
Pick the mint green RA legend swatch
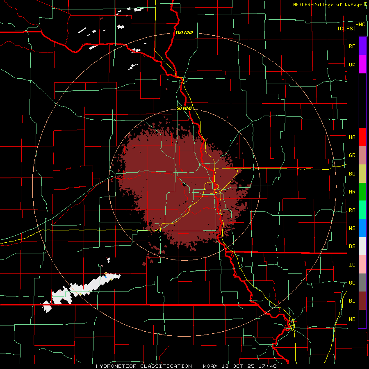point(362,210)
